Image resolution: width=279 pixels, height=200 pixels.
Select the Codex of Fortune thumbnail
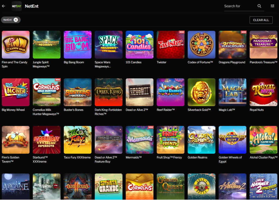pos(201,44)
